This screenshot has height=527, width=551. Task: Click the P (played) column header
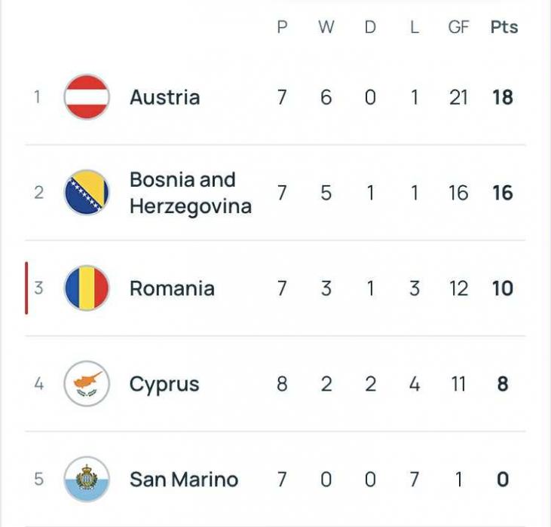[282, 27]
